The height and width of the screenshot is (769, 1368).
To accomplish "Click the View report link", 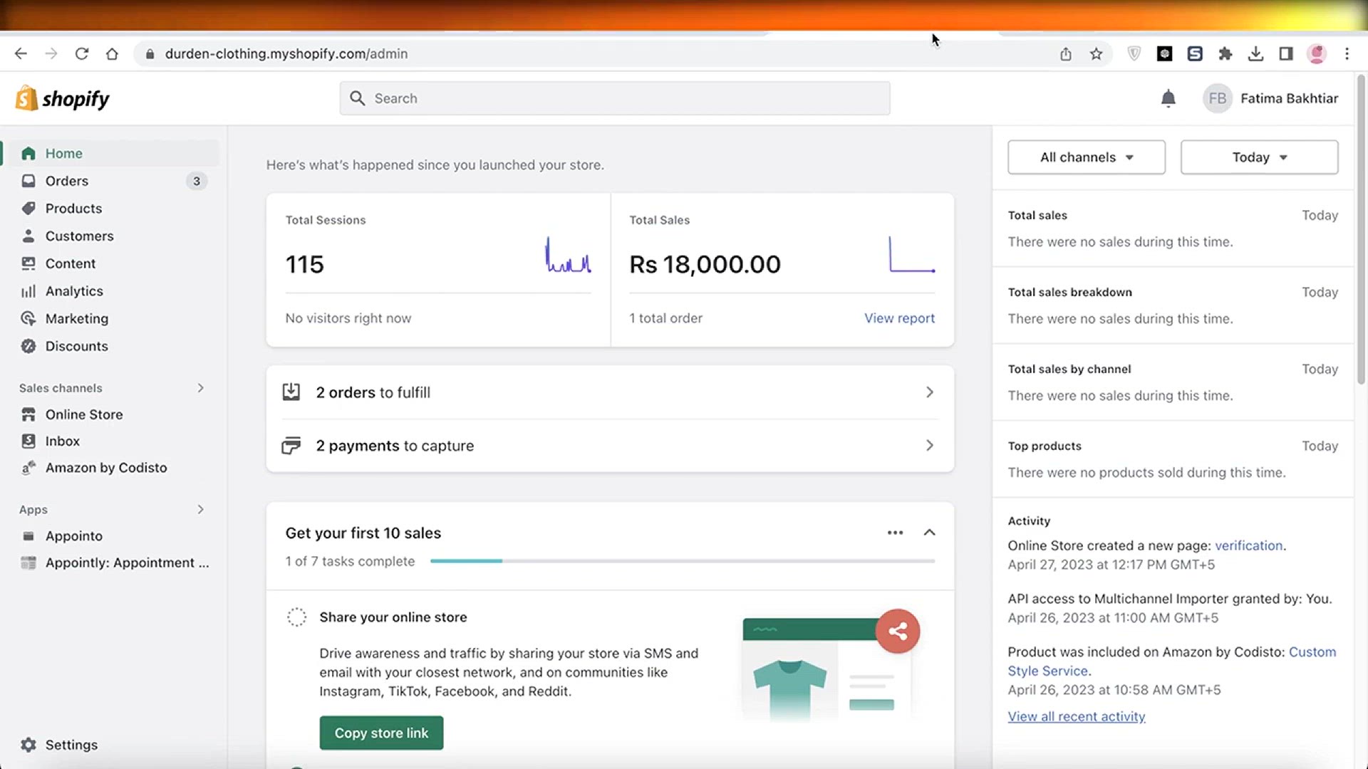I will (899, 318).
